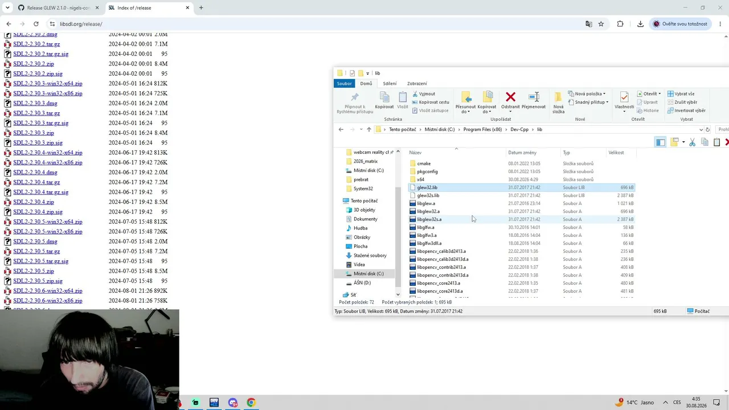Go up one folder level in Explorer
Viewport: 729px width, 410px height.
[369, 129]
